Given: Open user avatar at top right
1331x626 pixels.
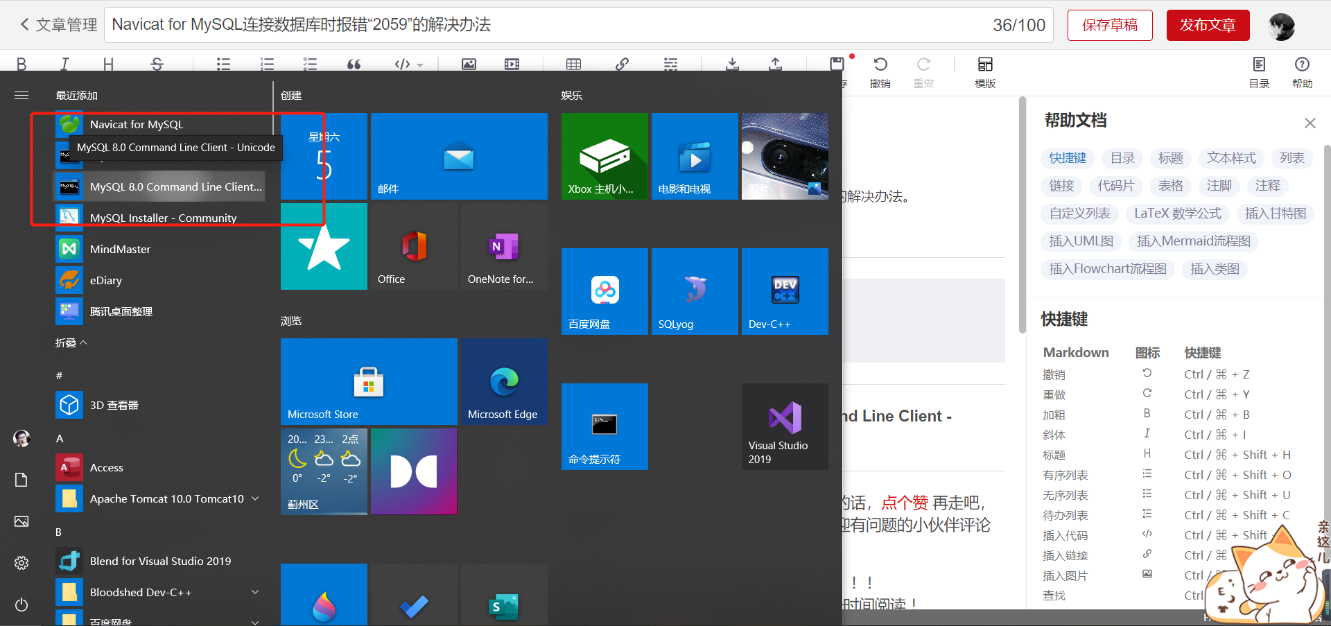Looking at the screenshot, I should tap(1281, 26).
